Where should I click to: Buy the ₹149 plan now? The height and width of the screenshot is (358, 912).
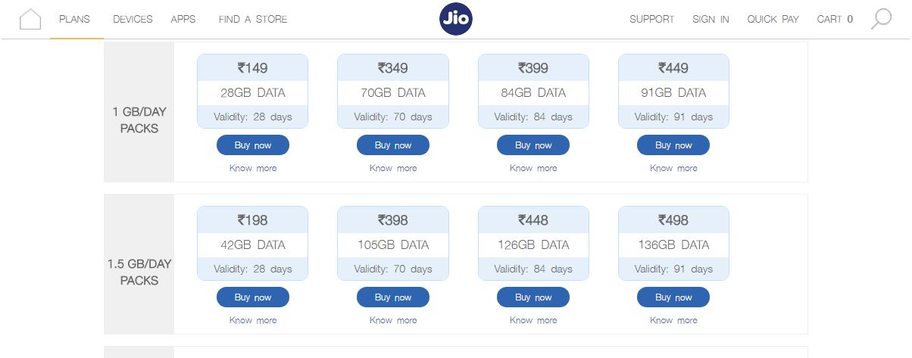pyautogui.click(x=253, y=145)
